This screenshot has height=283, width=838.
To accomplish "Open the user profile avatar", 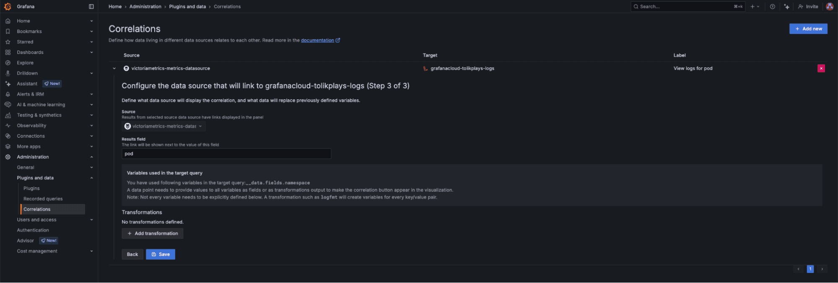I will pos(829,7).
